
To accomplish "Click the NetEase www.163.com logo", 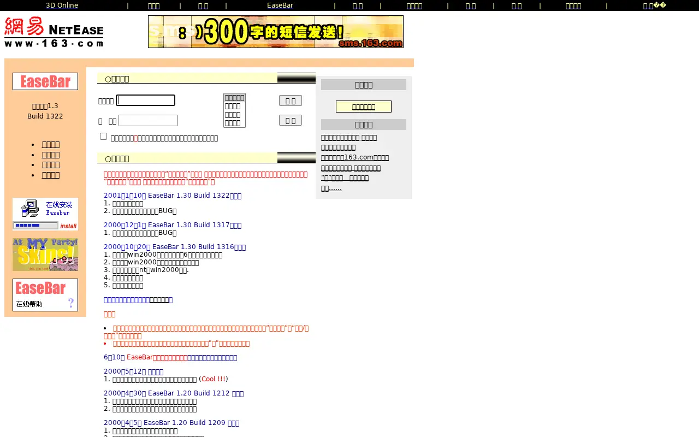I will pyautogui.click(x=54, y=32).
